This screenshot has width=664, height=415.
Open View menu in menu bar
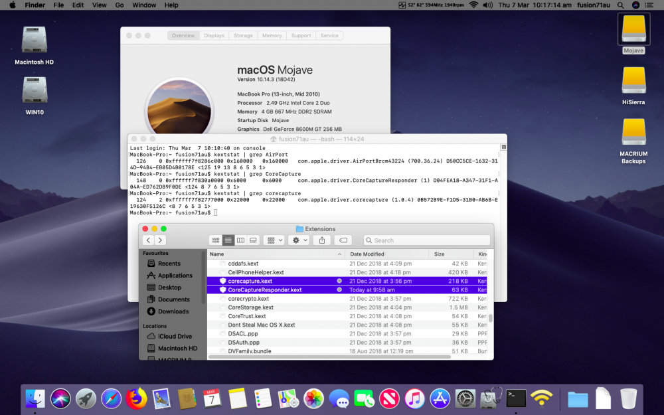pyautogui.click(x=99, y=5)
